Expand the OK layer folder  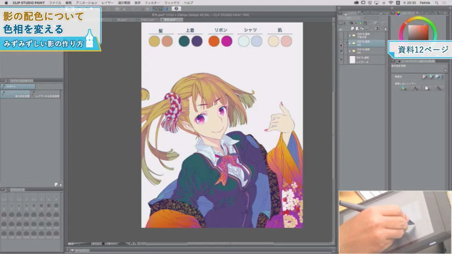pyautogui.click(x=350, y=52)
